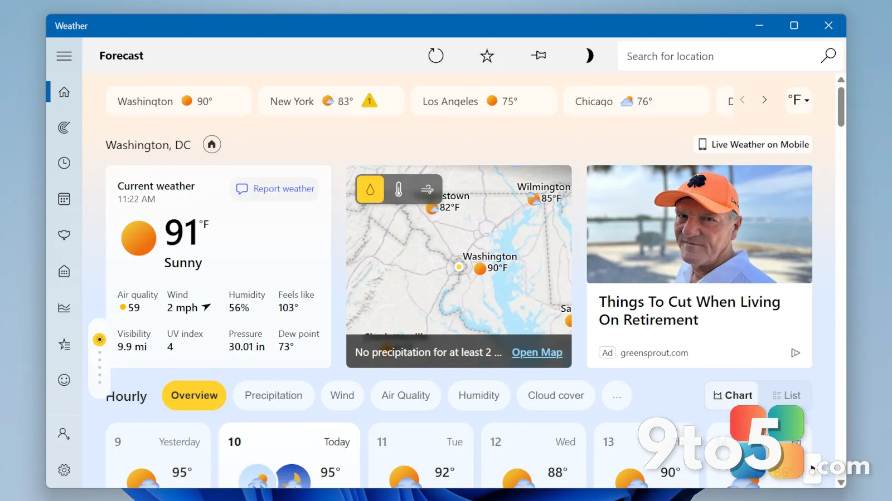Open the heart-shaped health sidebar icon
The height and width of the screenshot is (501, 892).
pos(64,235)
